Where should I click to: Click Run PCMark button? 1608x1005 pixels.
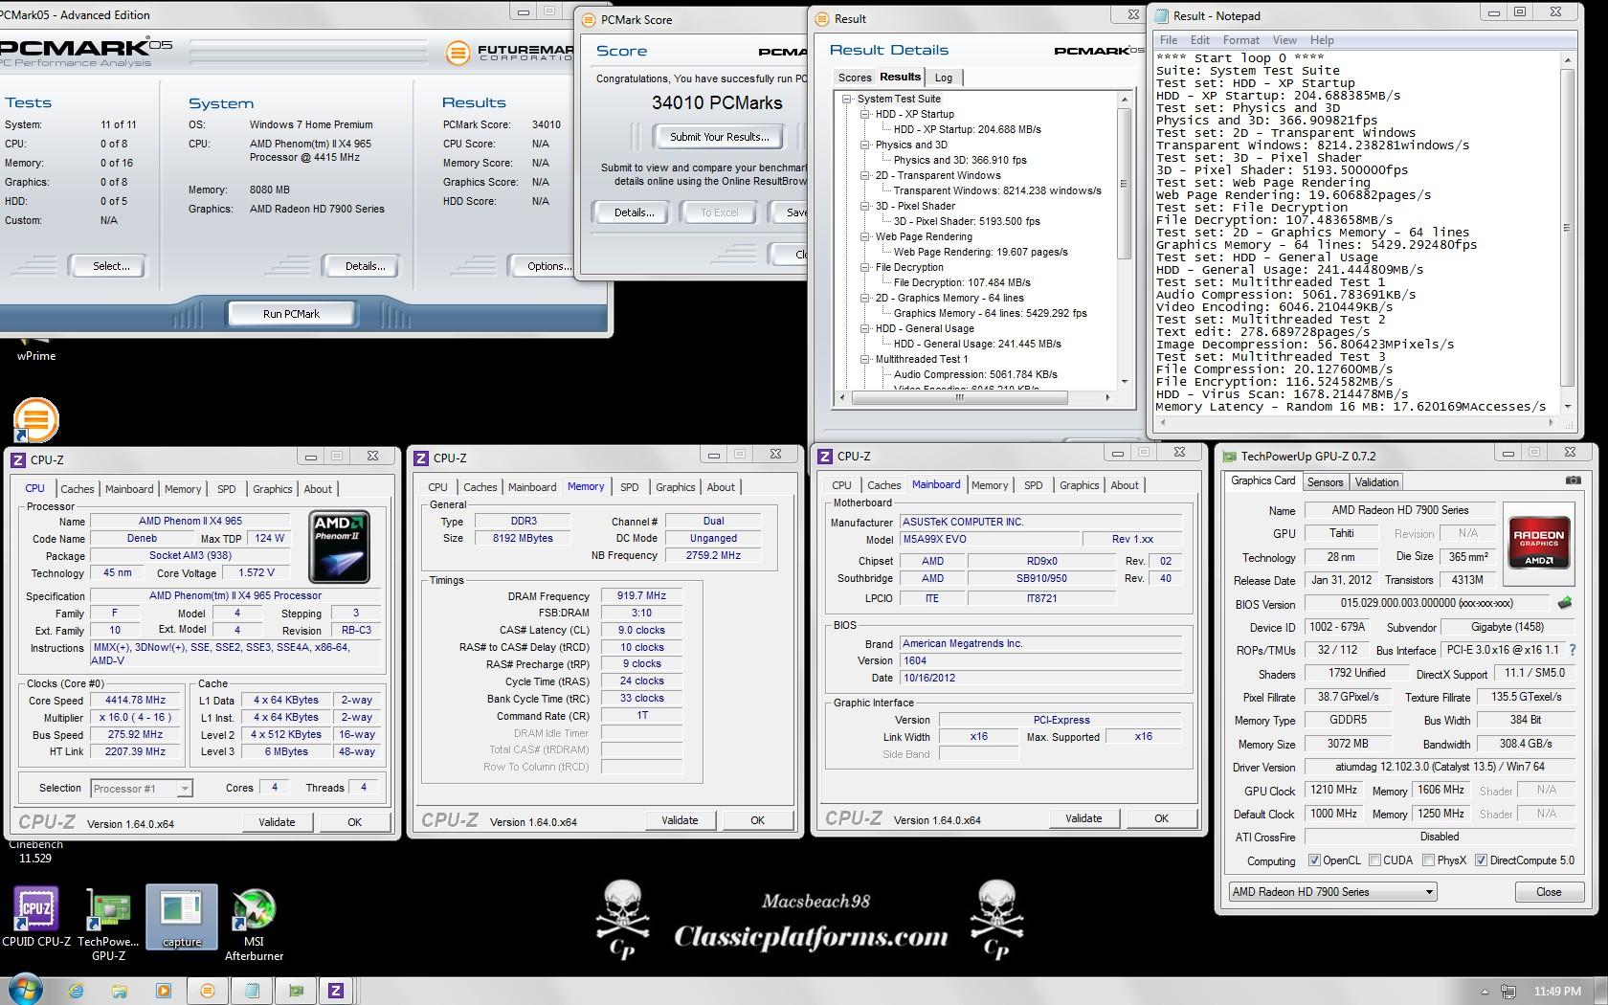(291, 313)
